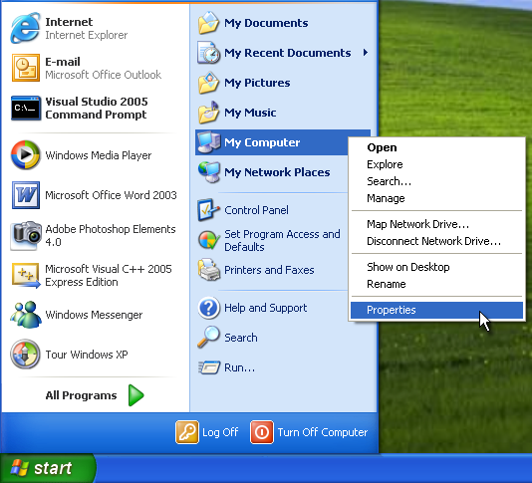Click My Pictures label
532x483 pixels.
[257, 83]
